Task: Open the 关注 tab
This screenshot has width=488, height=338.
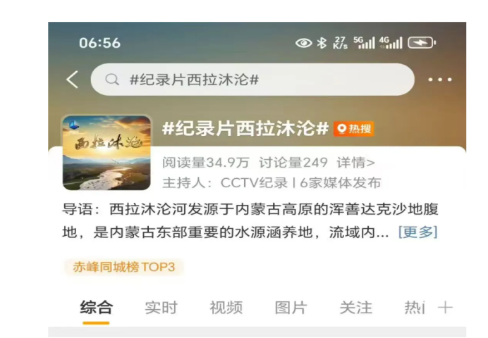Action: pyautogui.click(x=355, y=308)
